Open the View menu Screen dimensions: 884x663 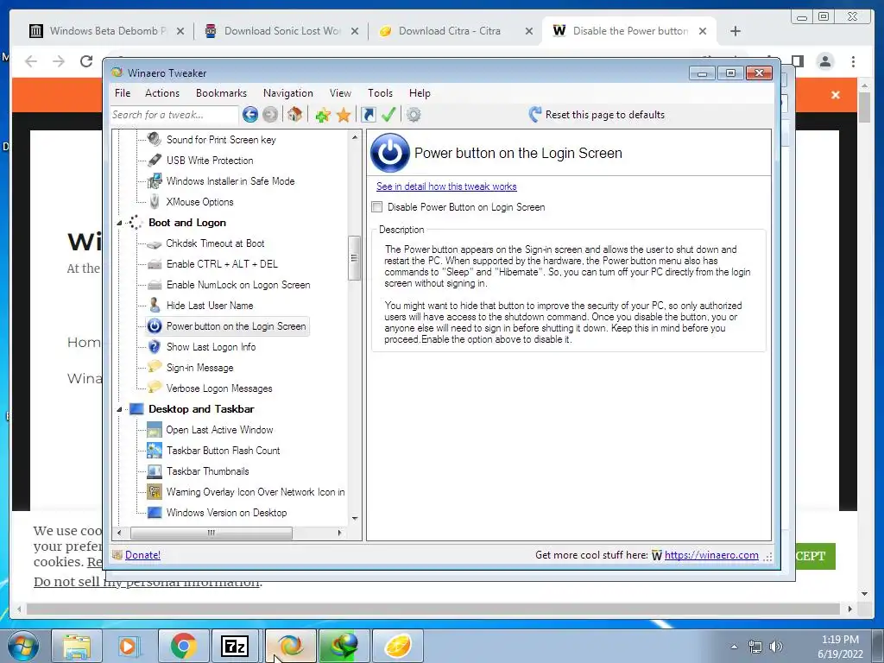coord(340,93)
